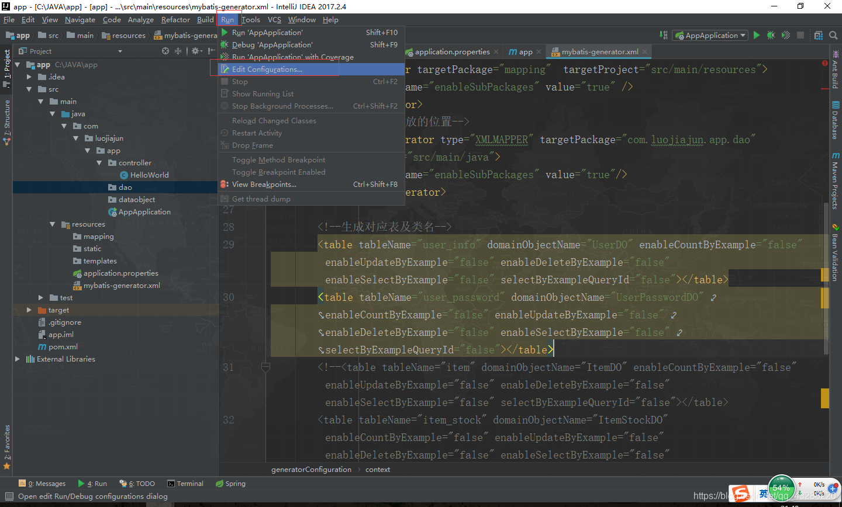Click context breadcrumb below editor
Screen dimensions: 842x507
378,470
